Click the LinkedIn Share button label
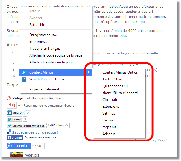Screen dimensions: 181x161 [17, 112]
